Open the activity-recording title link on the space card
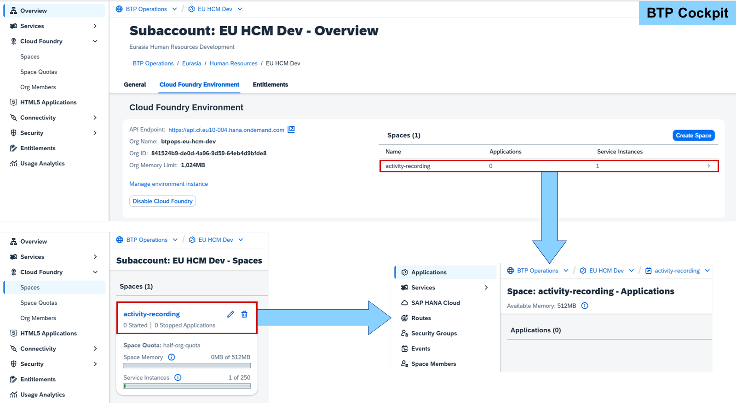This screenshot has width=736, height=403. point(151,314)
